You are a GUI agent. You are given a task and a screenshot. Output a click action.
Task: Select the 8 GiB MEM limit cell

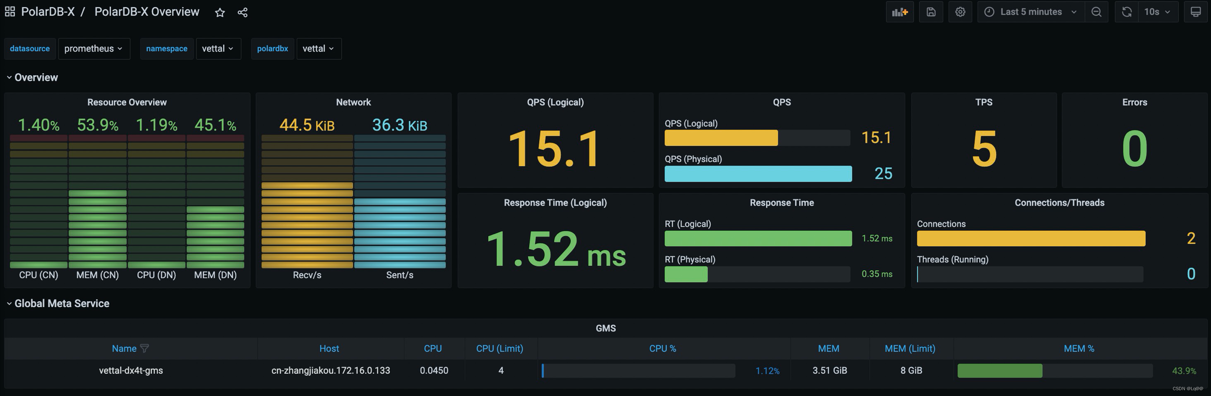tap(911, 370)
